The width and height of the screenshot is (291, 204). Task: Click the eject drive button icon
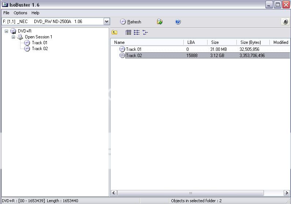pyautogui.click(x=285, y=22)
